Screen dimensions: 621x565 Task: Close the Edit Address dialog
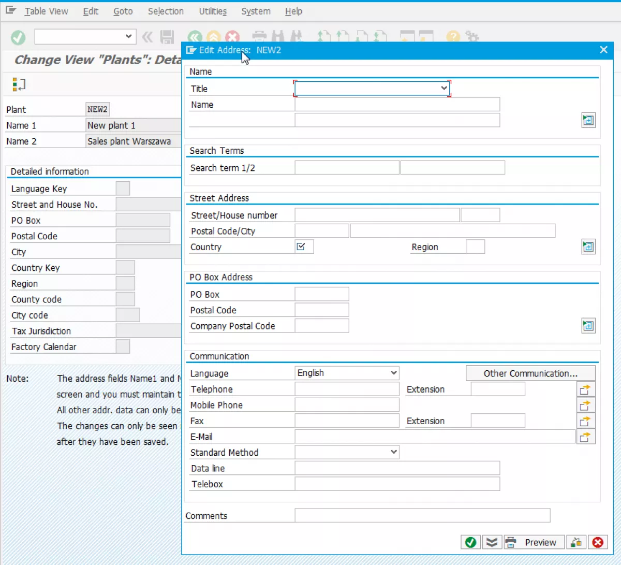click(x=603, y=50)
